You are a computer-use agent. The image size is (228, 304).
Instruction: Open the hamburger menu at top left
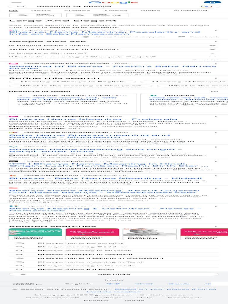click(x=17, y=2)
